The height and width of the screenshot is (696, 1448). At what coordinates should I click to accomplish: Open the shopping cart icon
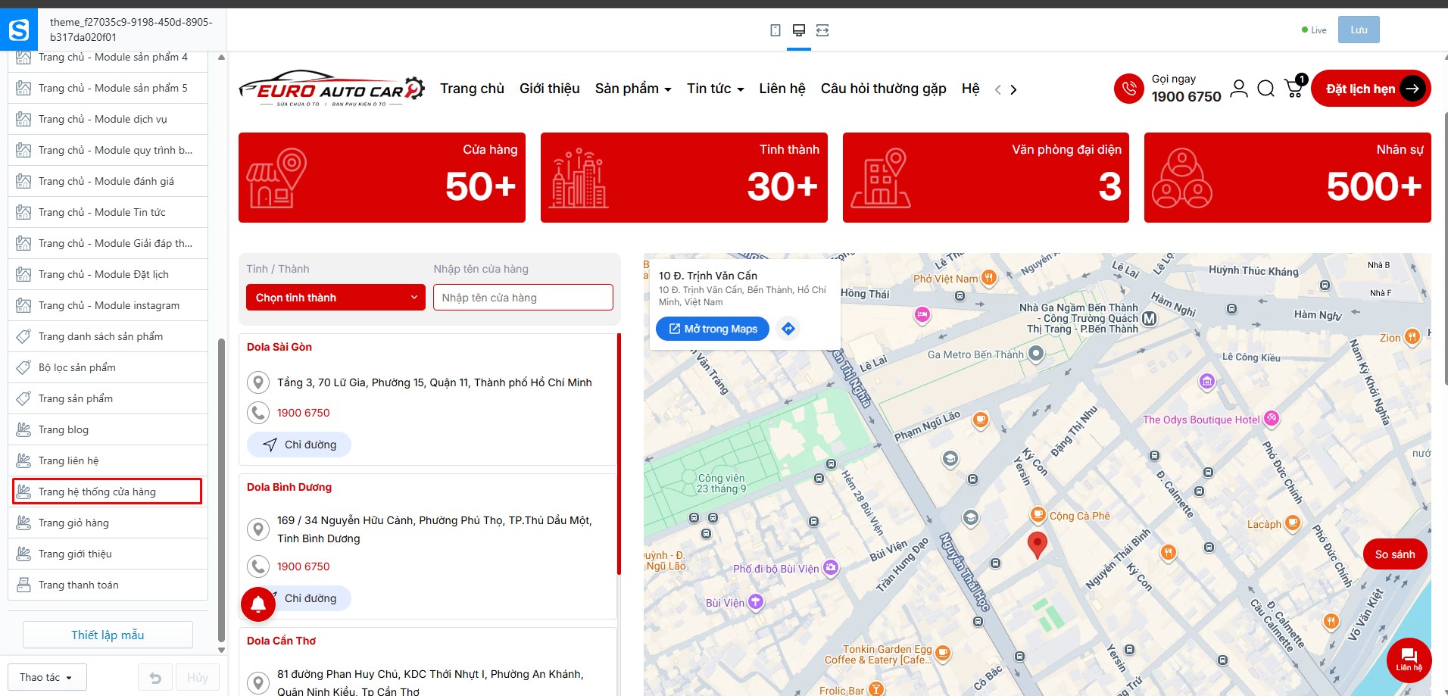(x=1294, y=89)
